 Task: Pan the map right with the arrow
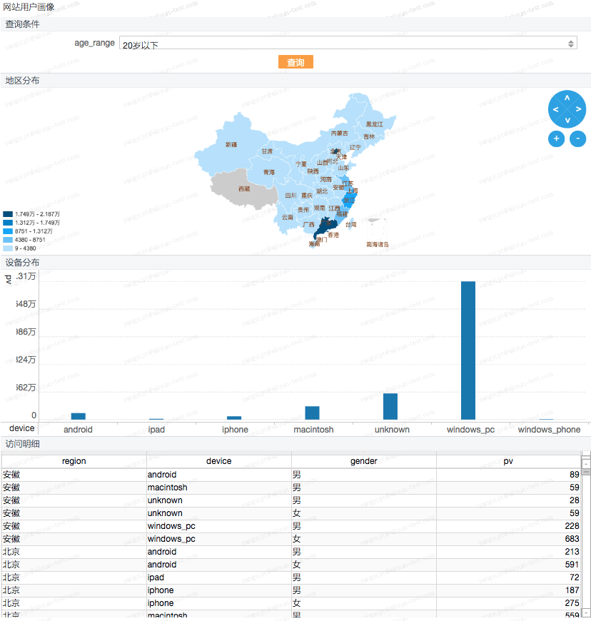pos(578,109)
